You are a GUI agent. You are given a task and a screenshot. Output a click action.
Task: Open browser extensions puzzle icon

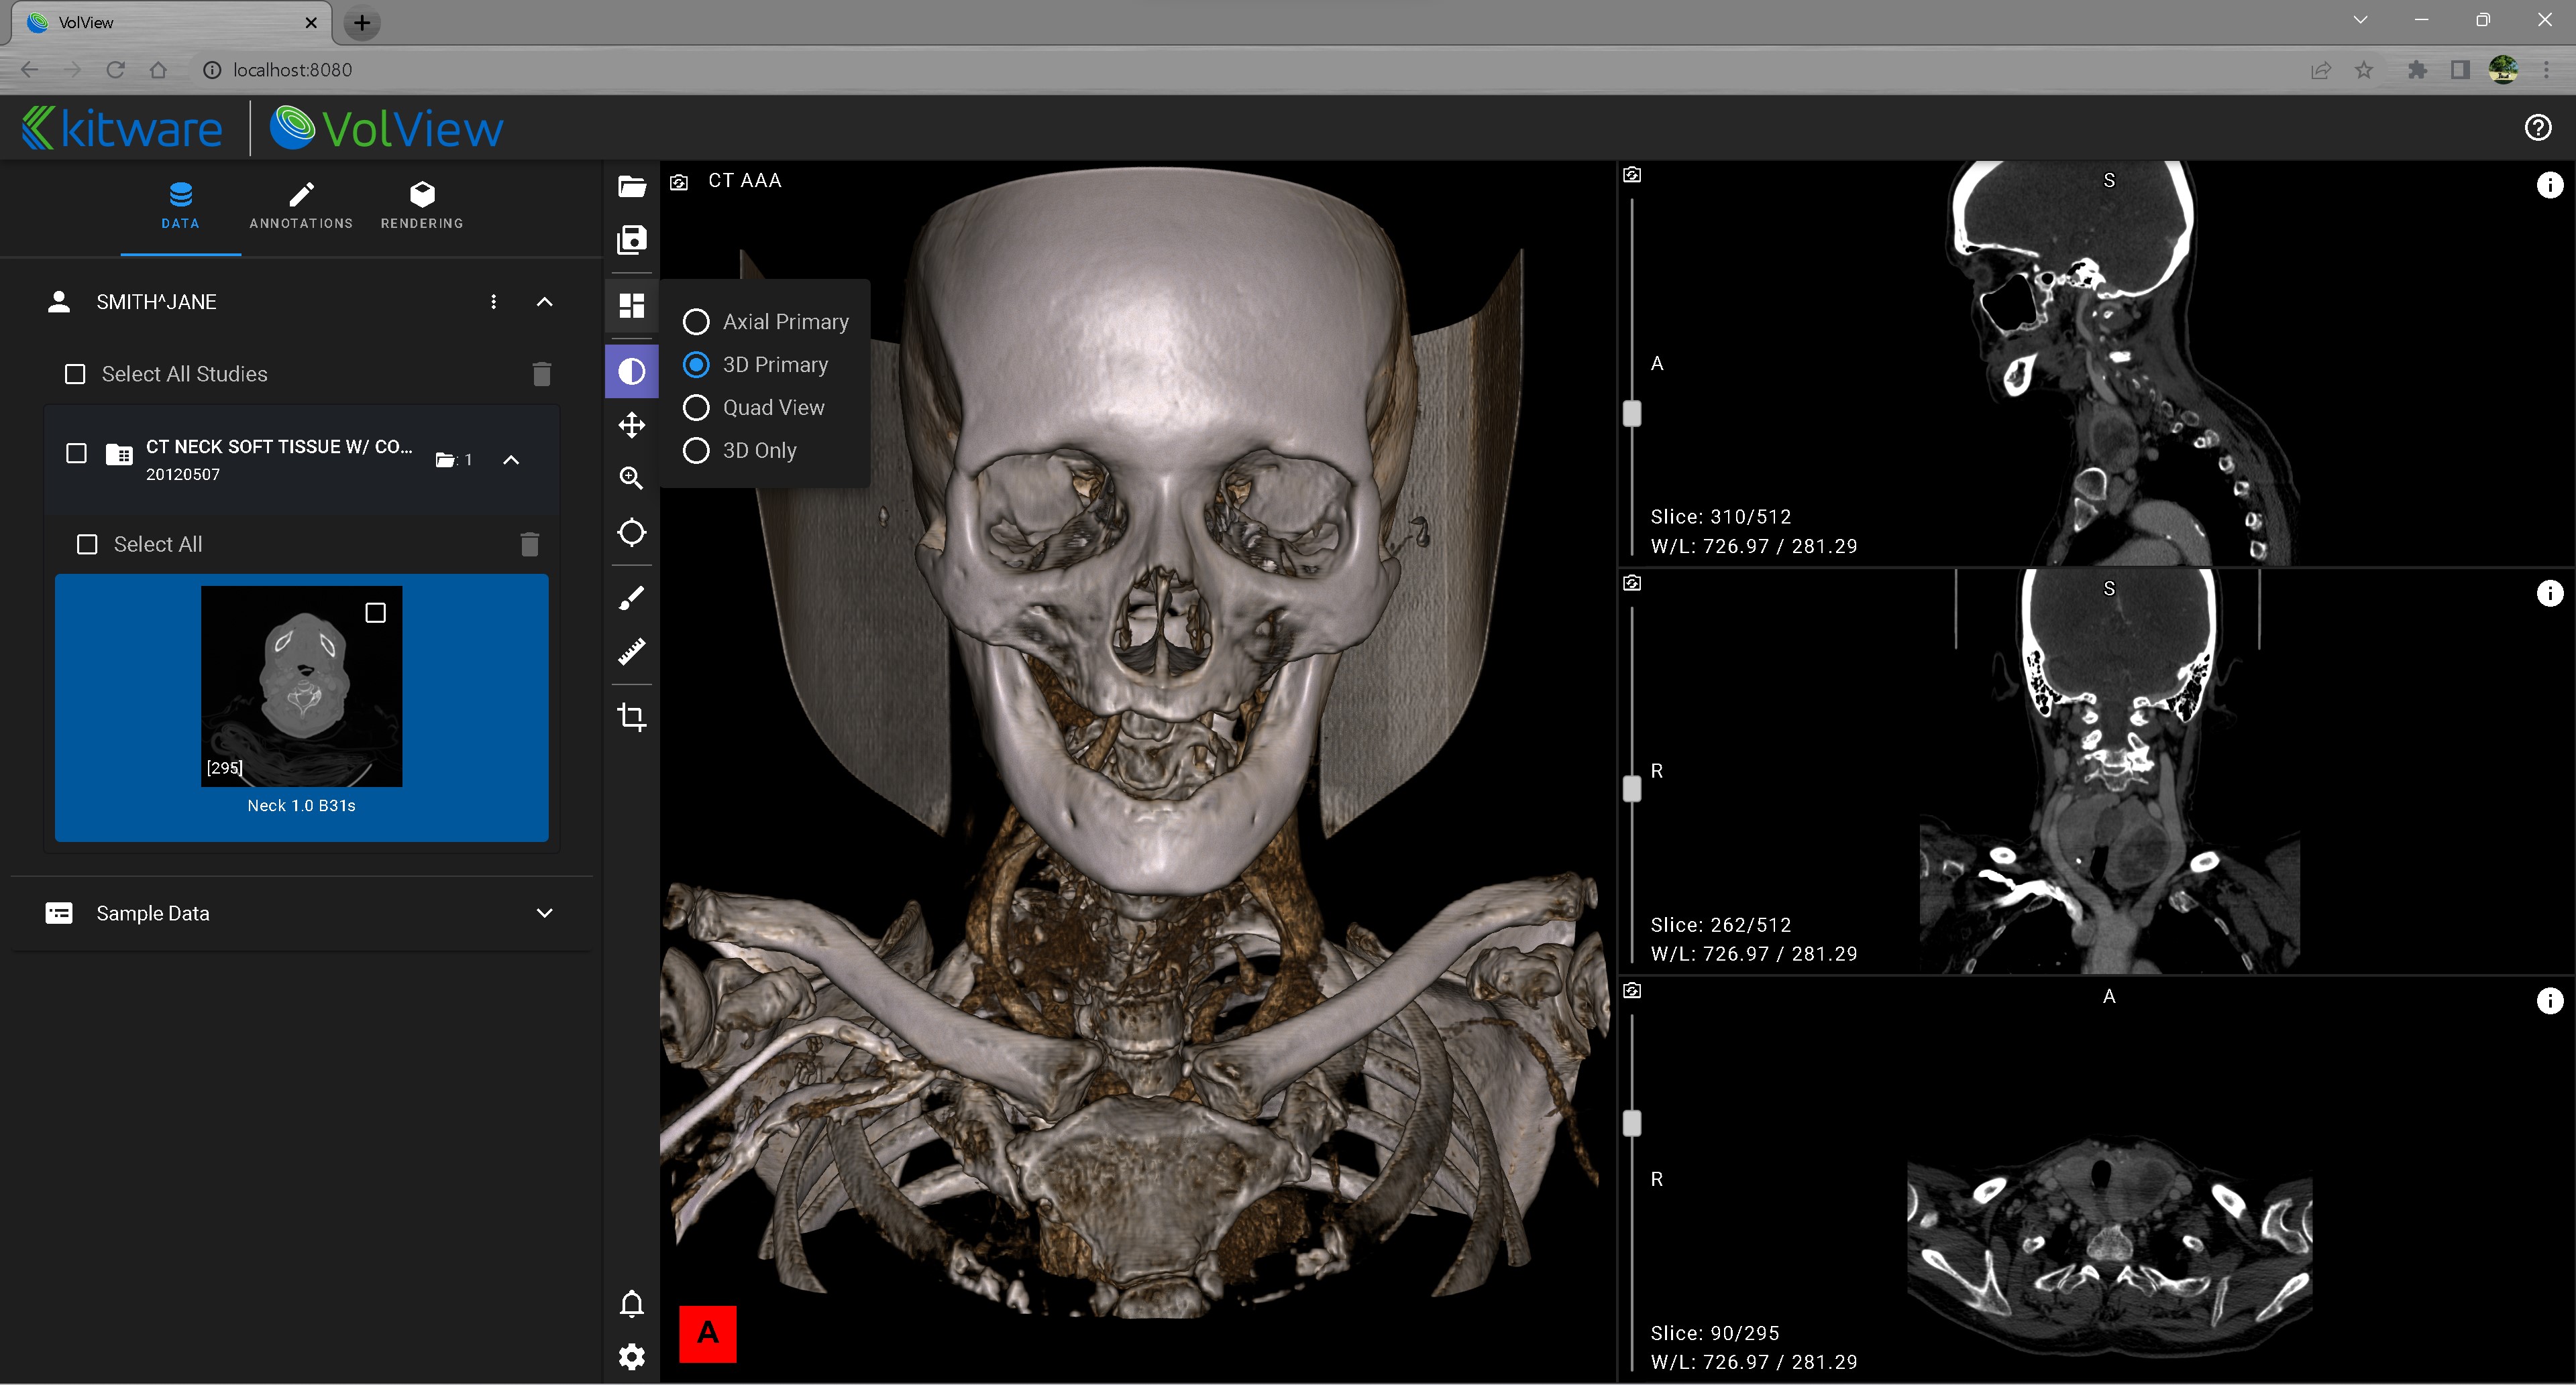tap(2417, 70)
